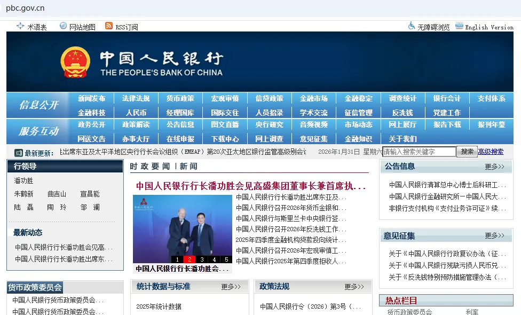Open leader profile 朱鹤新
The image size is (521, 315).
[23, 194]
